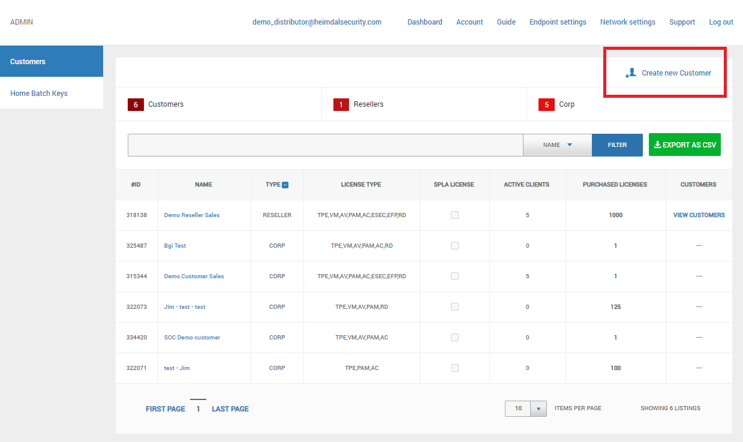Click the ID cell 315344
The height and width of the screenshot is (442, 743).
pos(136,276)
